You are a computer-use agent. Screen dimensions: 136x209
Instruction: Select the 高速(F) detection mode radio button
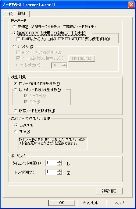point(14,27)
